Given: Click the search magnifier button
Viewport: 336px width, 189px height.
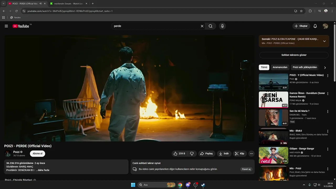Looking at the screenshot, I should coord(211,26).
